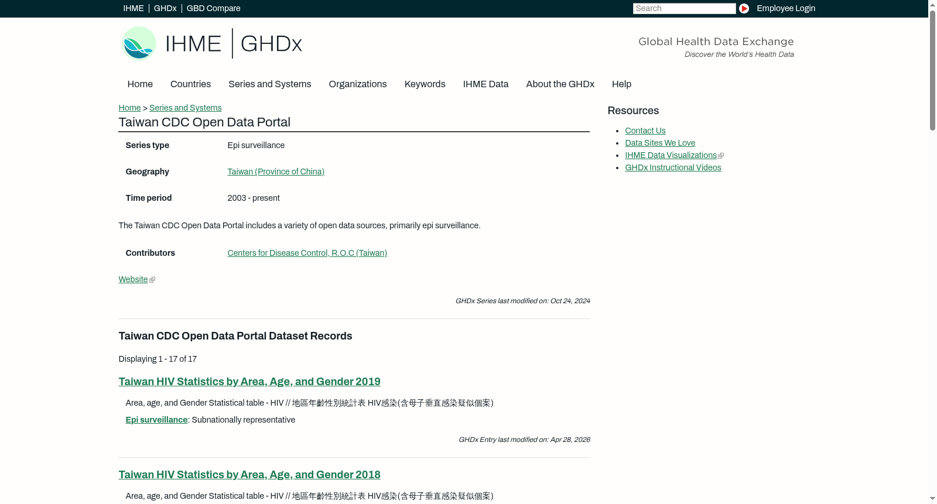Open the Countries menu
The image size is (937, 504).
pos(190,84)
